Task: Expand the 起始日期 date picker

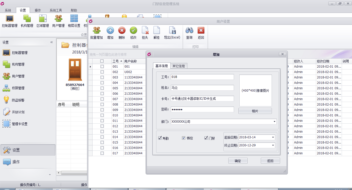Action: tap(273, 137)
